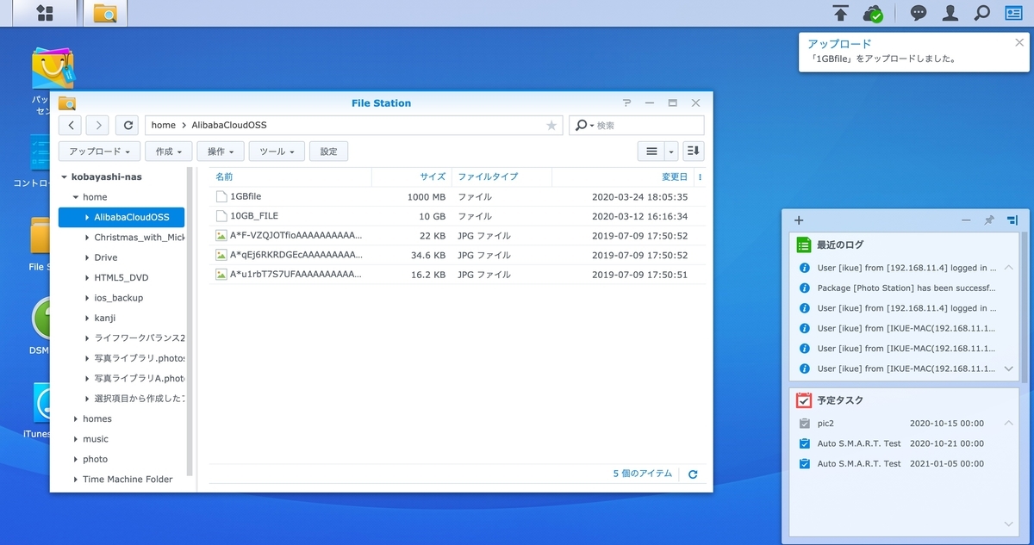
Task: Click the cloud sync status icon
Action: pos(874,13)
